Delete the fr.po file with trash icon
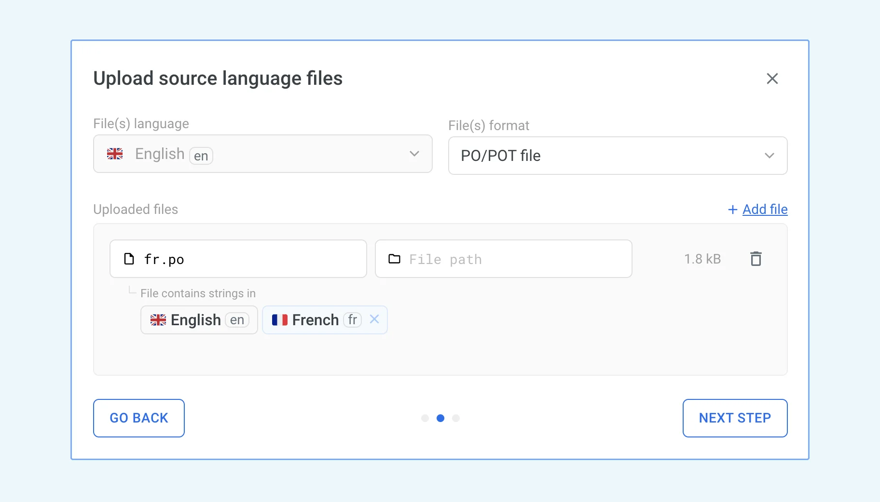880x502 pixels. [x=756, y=259]
